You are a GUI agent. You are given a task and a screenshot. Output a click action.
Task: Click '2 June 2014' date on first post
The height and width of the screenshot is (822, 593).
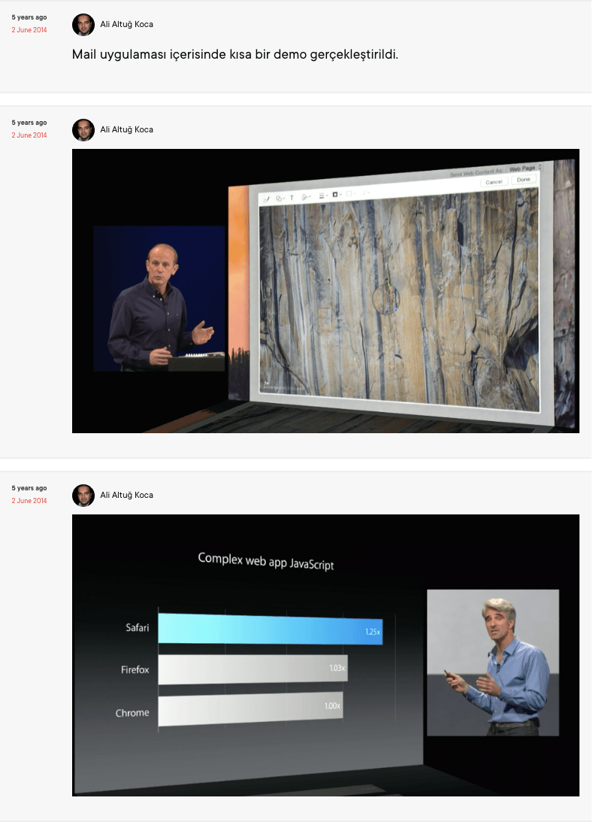coord(29,30)
